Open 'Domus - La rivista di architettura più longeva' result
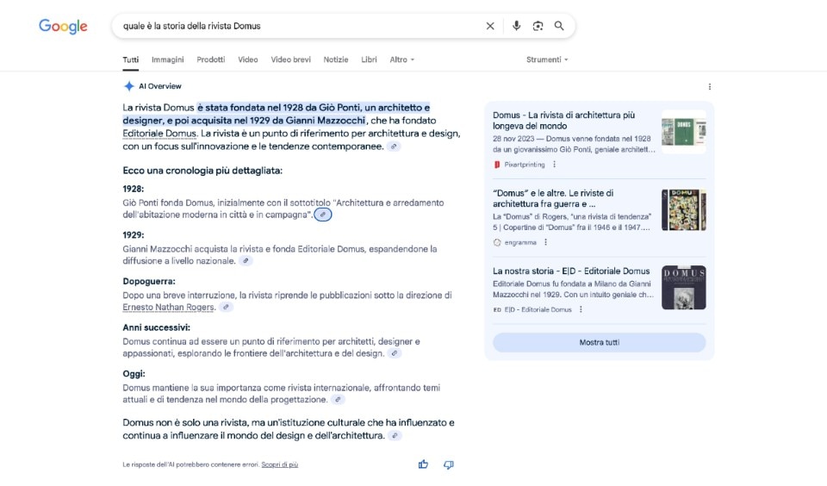827x486 pixels. point(563,121)
